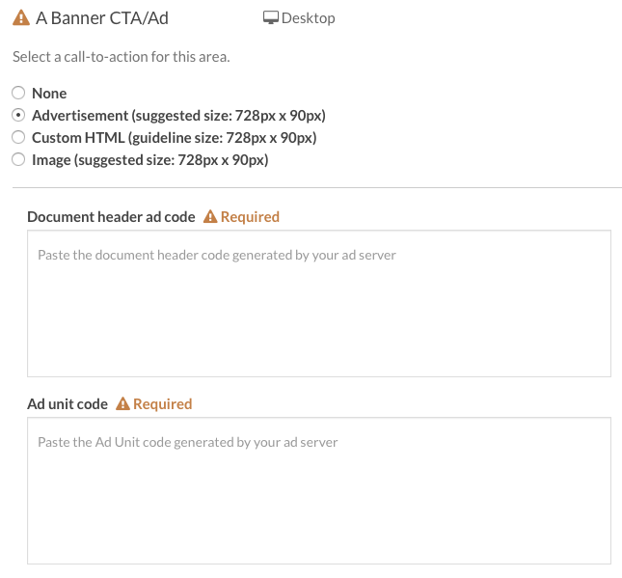Click the warning icon next to Document header ad code
This screenshot has height=578, width=622.
[210, 217]
